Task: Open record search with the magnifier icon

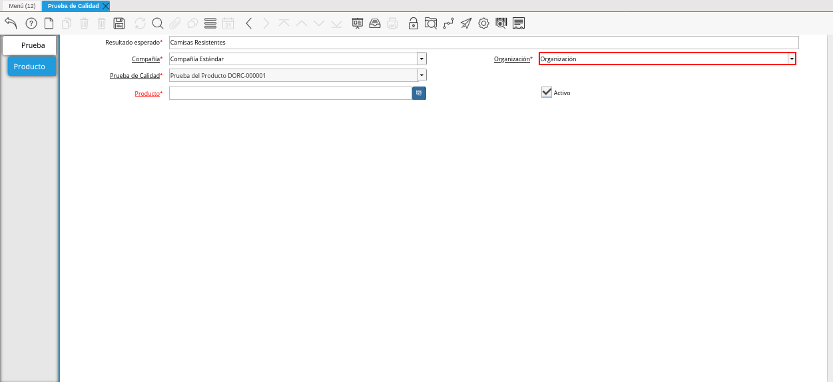Action: click(x=158, y=23)
